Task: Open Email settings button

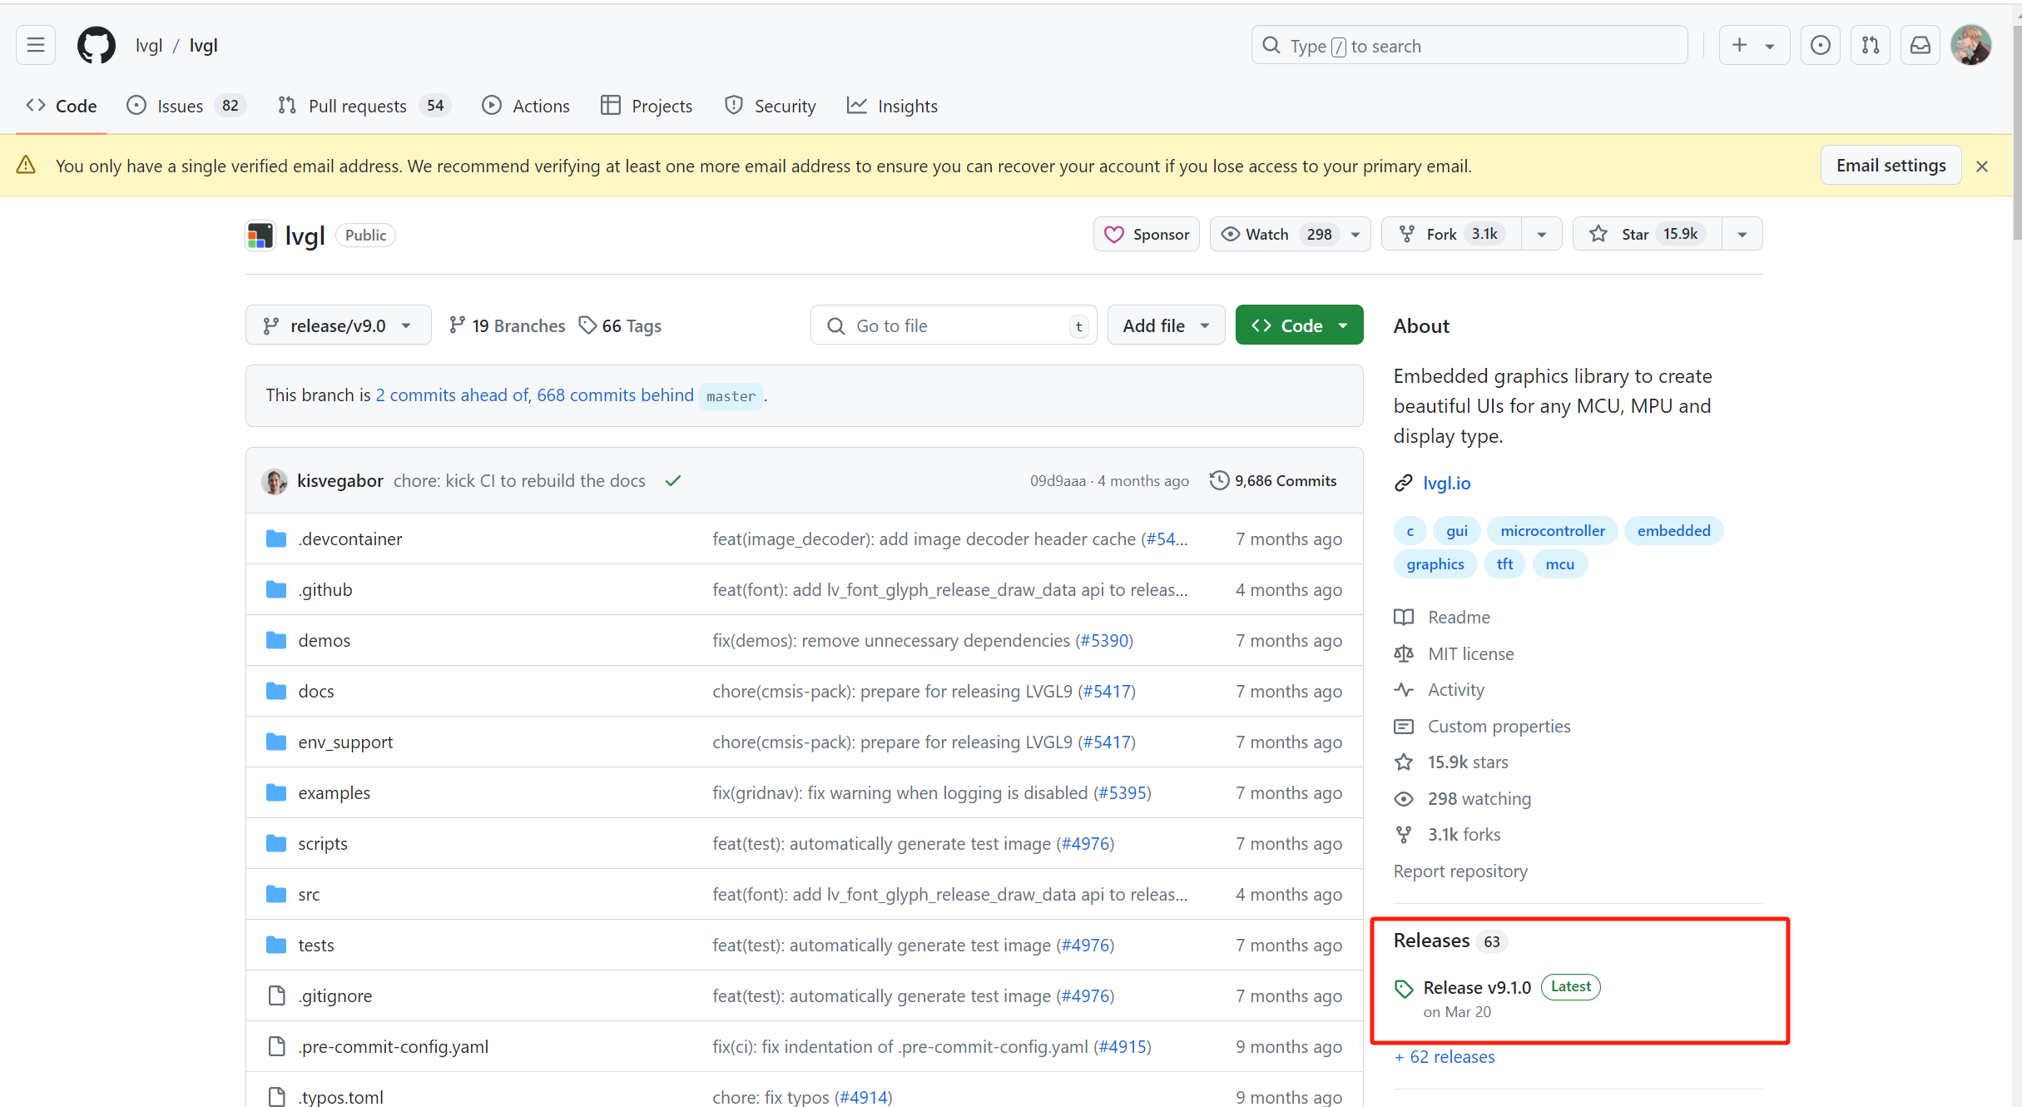Action: click(1890, 166)
